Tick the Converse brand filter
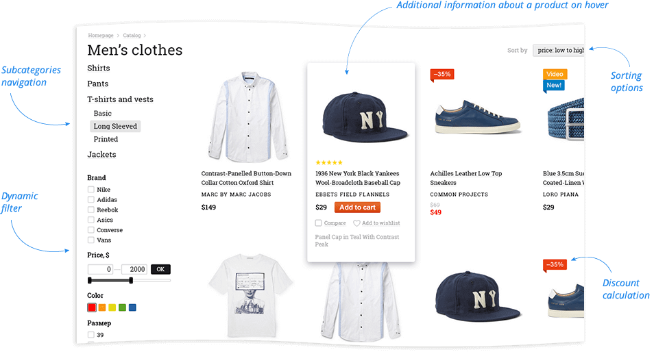Image resolution: width=654 pixels, height=352 pixels. 91,230
